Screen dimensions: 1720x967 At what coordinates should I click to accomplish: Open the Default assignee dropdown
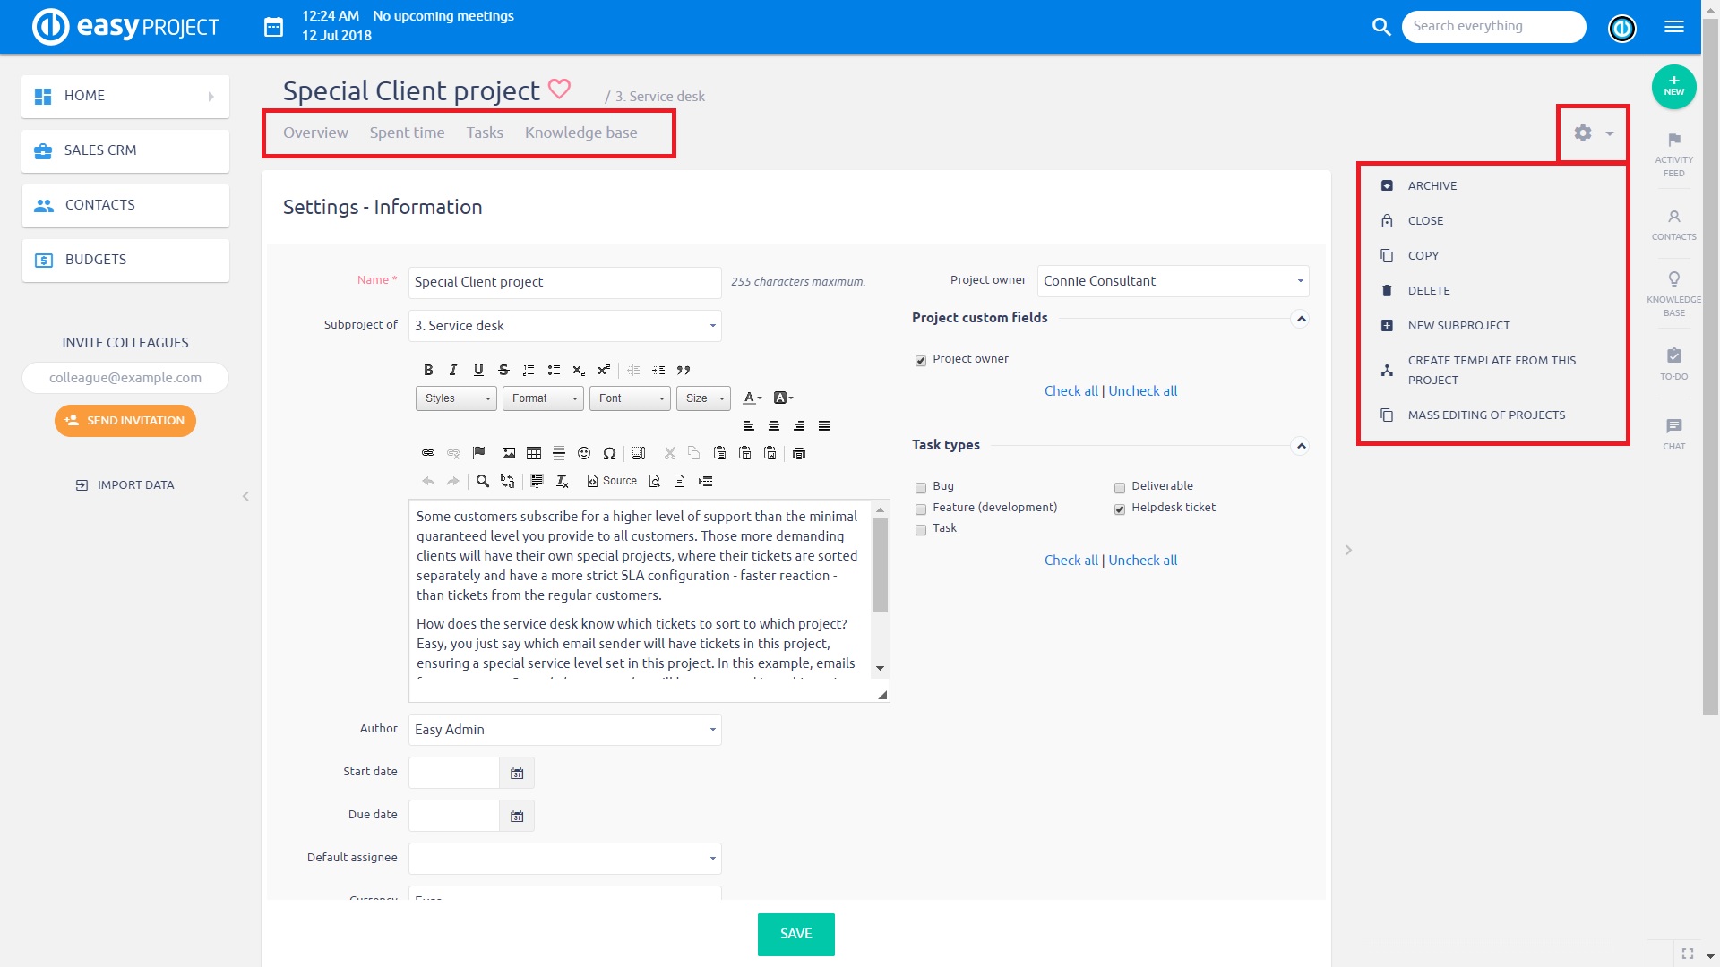click(x=564, y=859)
